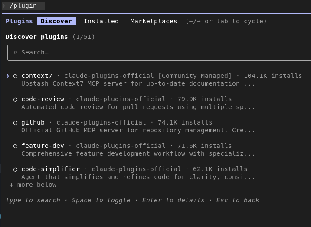Viewport: 311px width, 227px height.
Task: Click the (1/51) counter
Action: [84, 37]
